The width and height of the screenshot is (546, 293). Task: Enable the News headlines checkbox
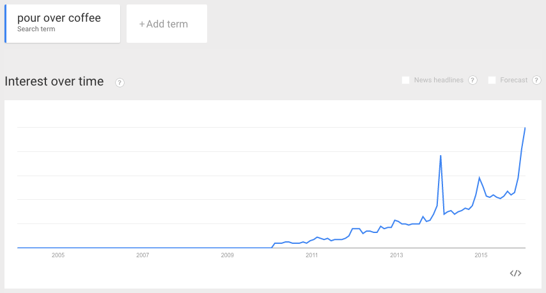point(406,80)
